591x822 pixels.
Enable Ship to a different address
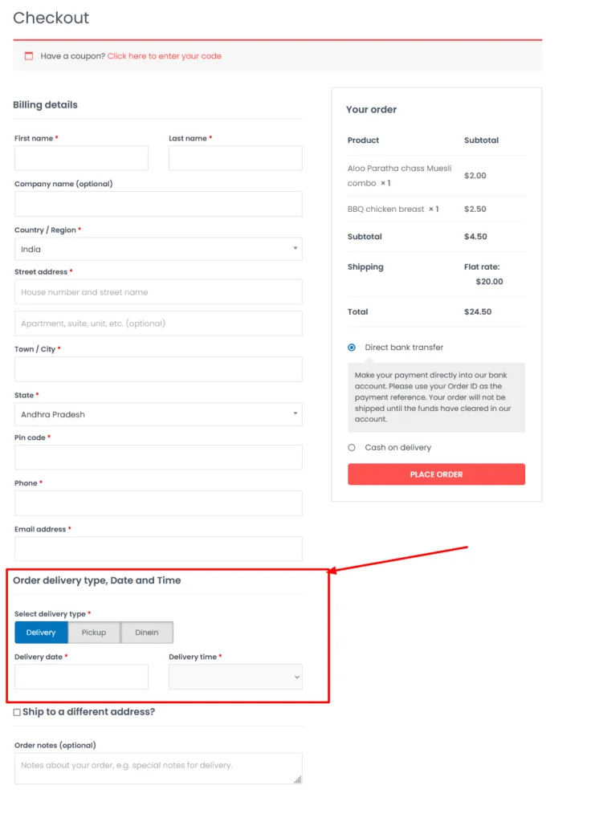(17, 712)
